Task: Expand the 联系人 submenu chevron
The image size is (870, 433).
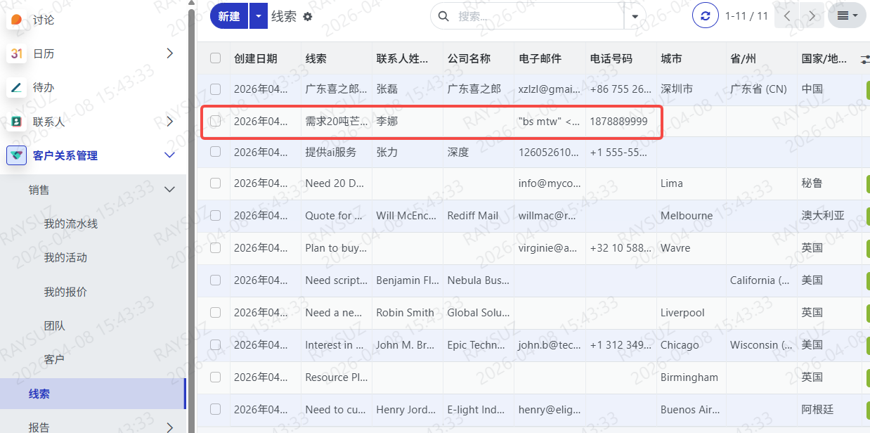Action: tap(169, 122)
